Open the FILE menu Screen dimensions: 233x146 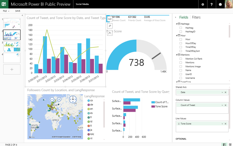click(6, 11)
